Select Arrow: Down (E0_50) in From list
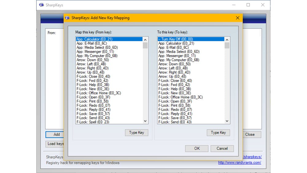The width and height of the screenshot is (307, 173). click(x=109, y=60)
